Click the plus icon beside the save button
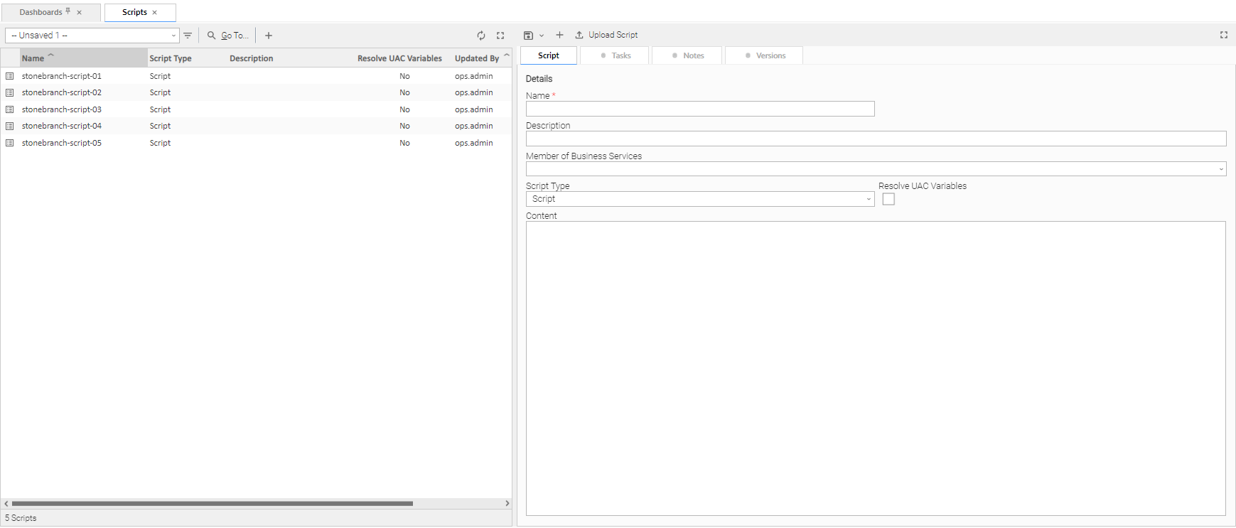The width and height of the screenshot is (1236, 528). click(x=559, y=35)
